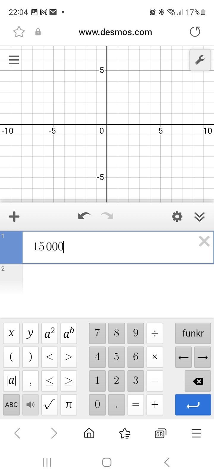Open browser tabs showing 68

click(160, 433)
